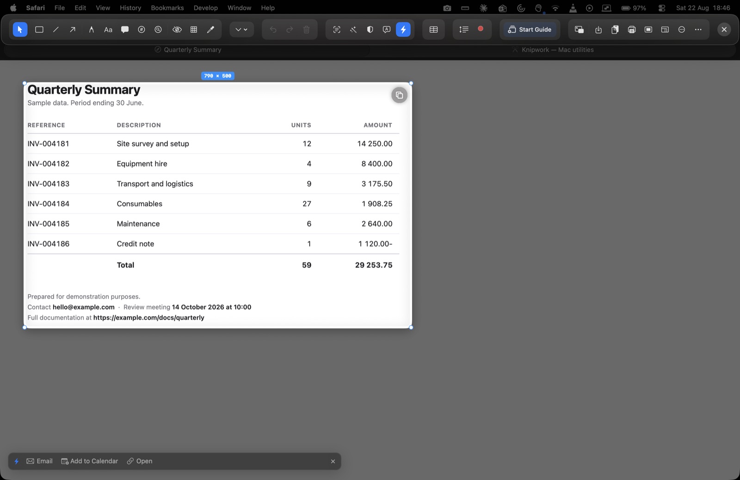740x480 pixels.
Task: Select the arrow pointer selection tool
Action: click(x=20, y=30)
